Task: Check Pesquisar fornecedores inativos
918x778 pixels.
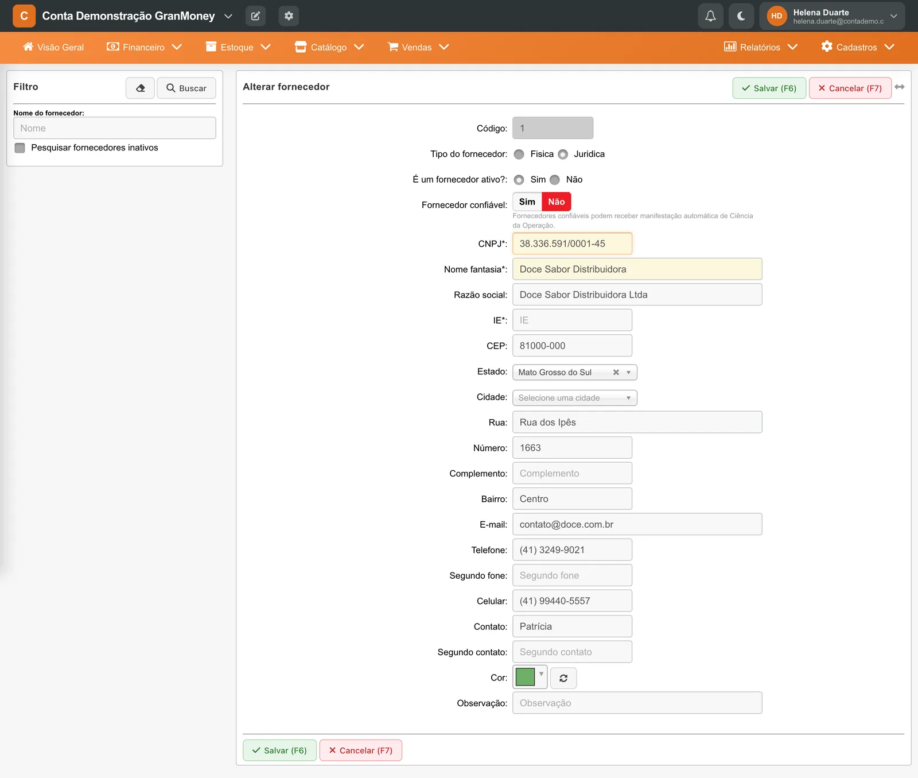Action: point(20,148)
